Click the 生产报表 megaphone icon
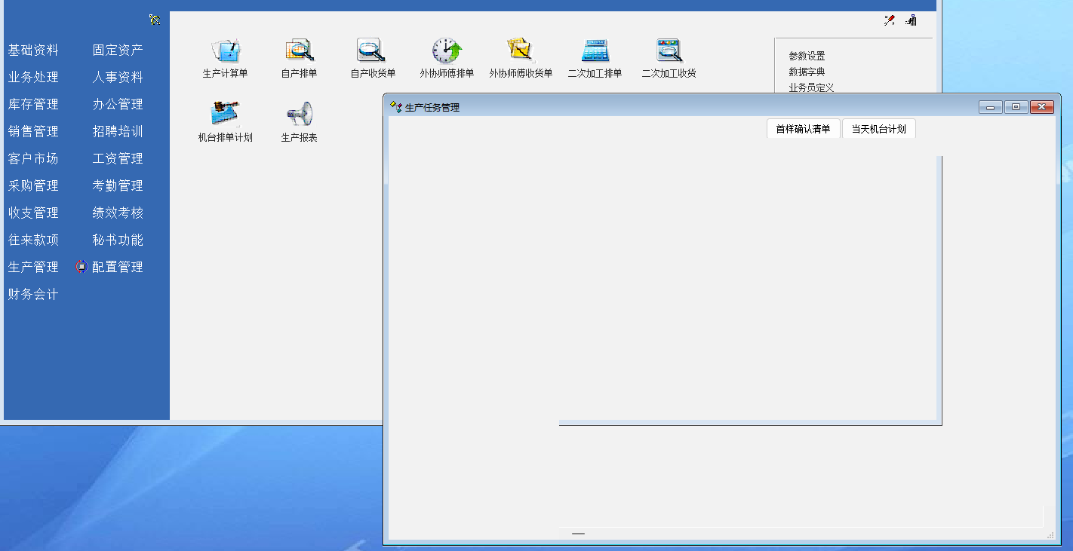This screenshot has width=1073, height=551. [x=299, y=115]
